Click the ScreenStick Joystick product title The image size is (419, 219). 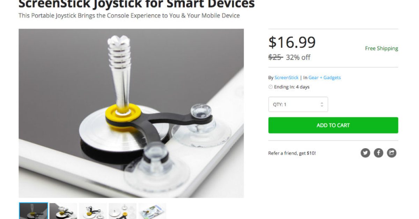pyautogui.click(x=137, y=4)
